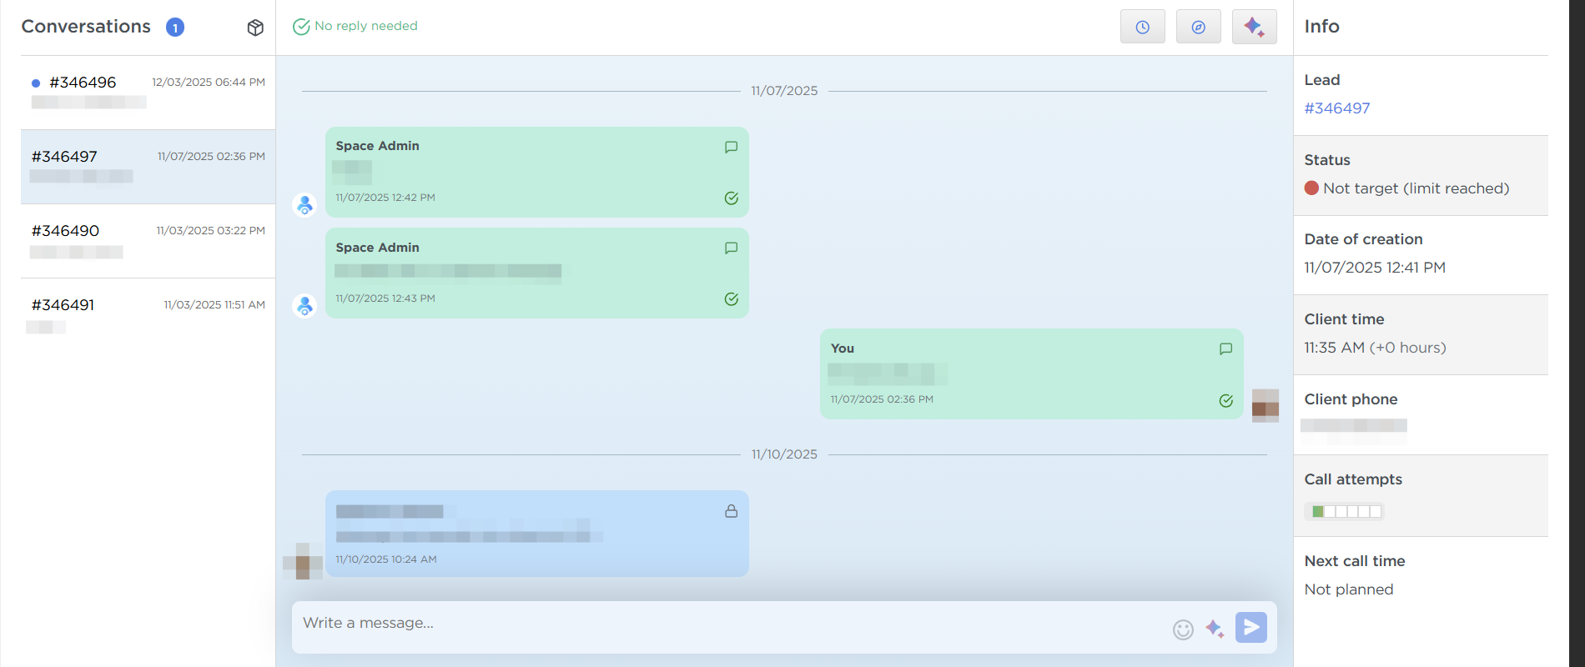This screenshot has width=1585, height=667.
Task: Click comment icon on 12:42 PM message
Action: pyautogui.click(x=731, y=147)
